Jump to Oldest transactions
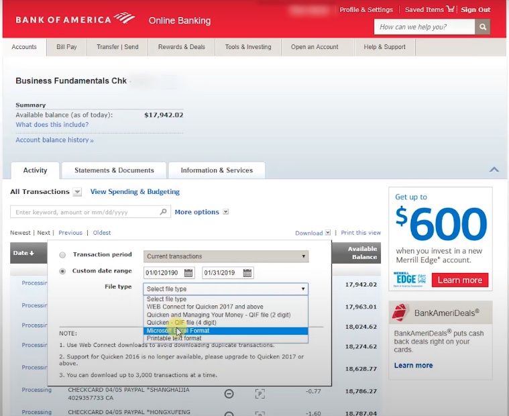The height and width of the screenshot is (416, 509). [x=102, y=233]
